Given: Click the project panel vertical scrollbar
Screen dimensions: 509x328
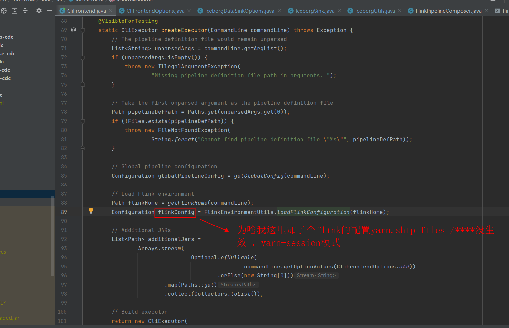Looking at the screenshot, I should pos(53,235).
